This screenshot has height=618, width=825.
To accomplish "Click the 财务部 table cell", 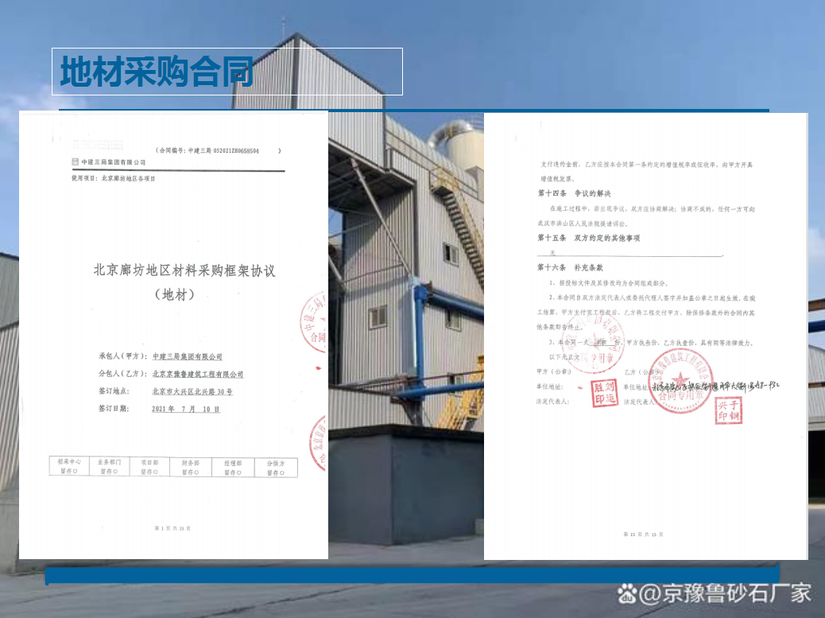I will (191, 468).
